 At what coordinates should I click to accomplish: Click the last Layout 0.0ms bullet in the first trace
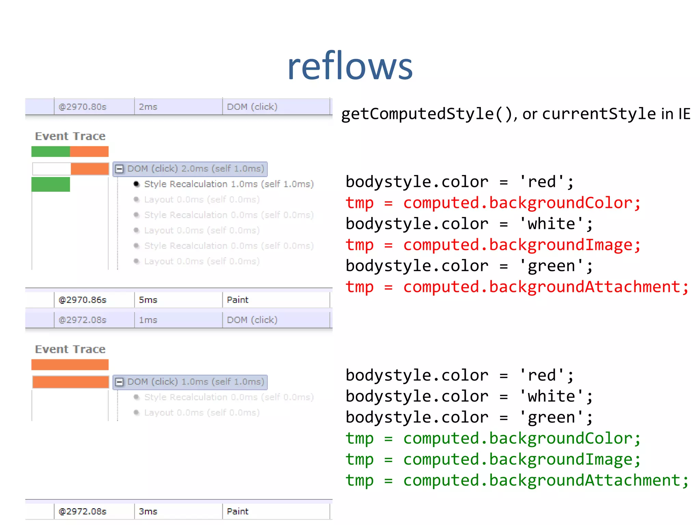click(x=136, y=261)
